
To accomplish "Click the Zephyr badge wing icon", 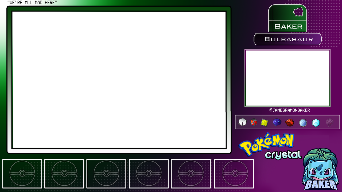I will [x=242, y=122].
